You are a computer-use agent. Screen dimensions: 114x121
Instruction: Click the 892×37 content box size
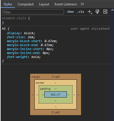pyautogui.click(x=56, y=94)
